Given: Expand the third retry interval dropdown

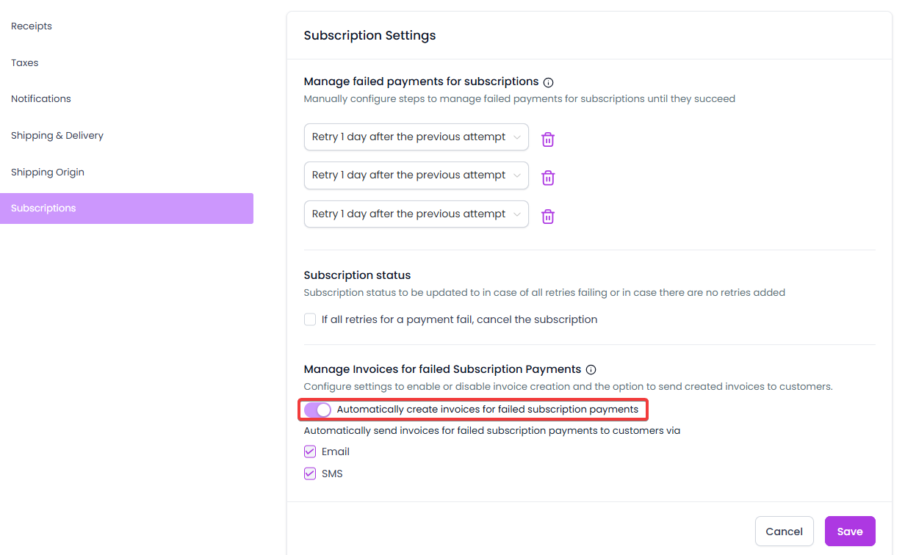Looking at the screenshot, I should pos(416,214).
